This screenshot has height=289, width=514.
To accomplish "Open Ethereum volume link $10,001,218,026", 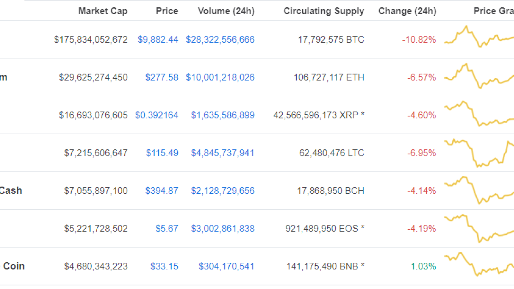I will (220, 77).
